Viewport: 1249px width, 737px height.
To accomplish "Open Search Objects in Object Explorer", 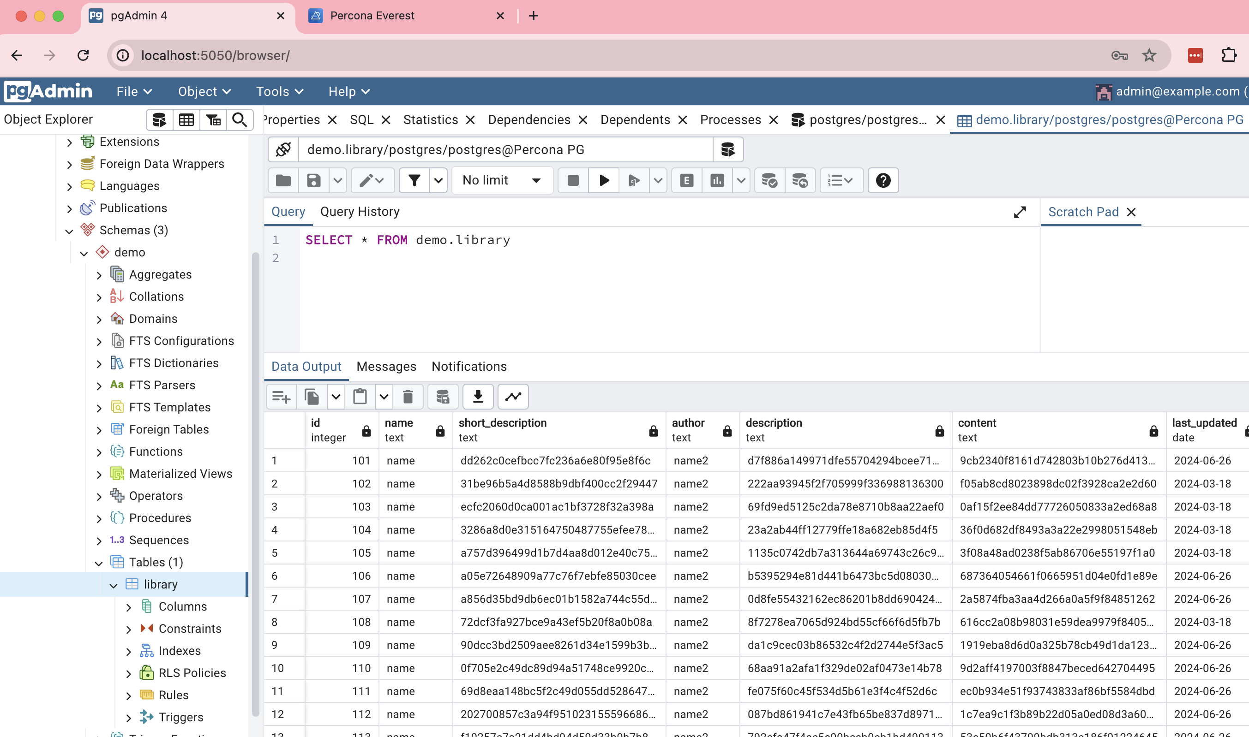I will pyautogui.click(x=240, y=120).
